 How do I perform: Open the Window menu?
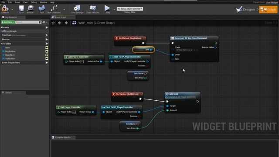pyautogui.click(x=44, y=2)
